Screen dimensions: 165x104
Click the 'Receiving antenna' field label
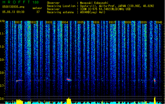(x=60, y=12)
